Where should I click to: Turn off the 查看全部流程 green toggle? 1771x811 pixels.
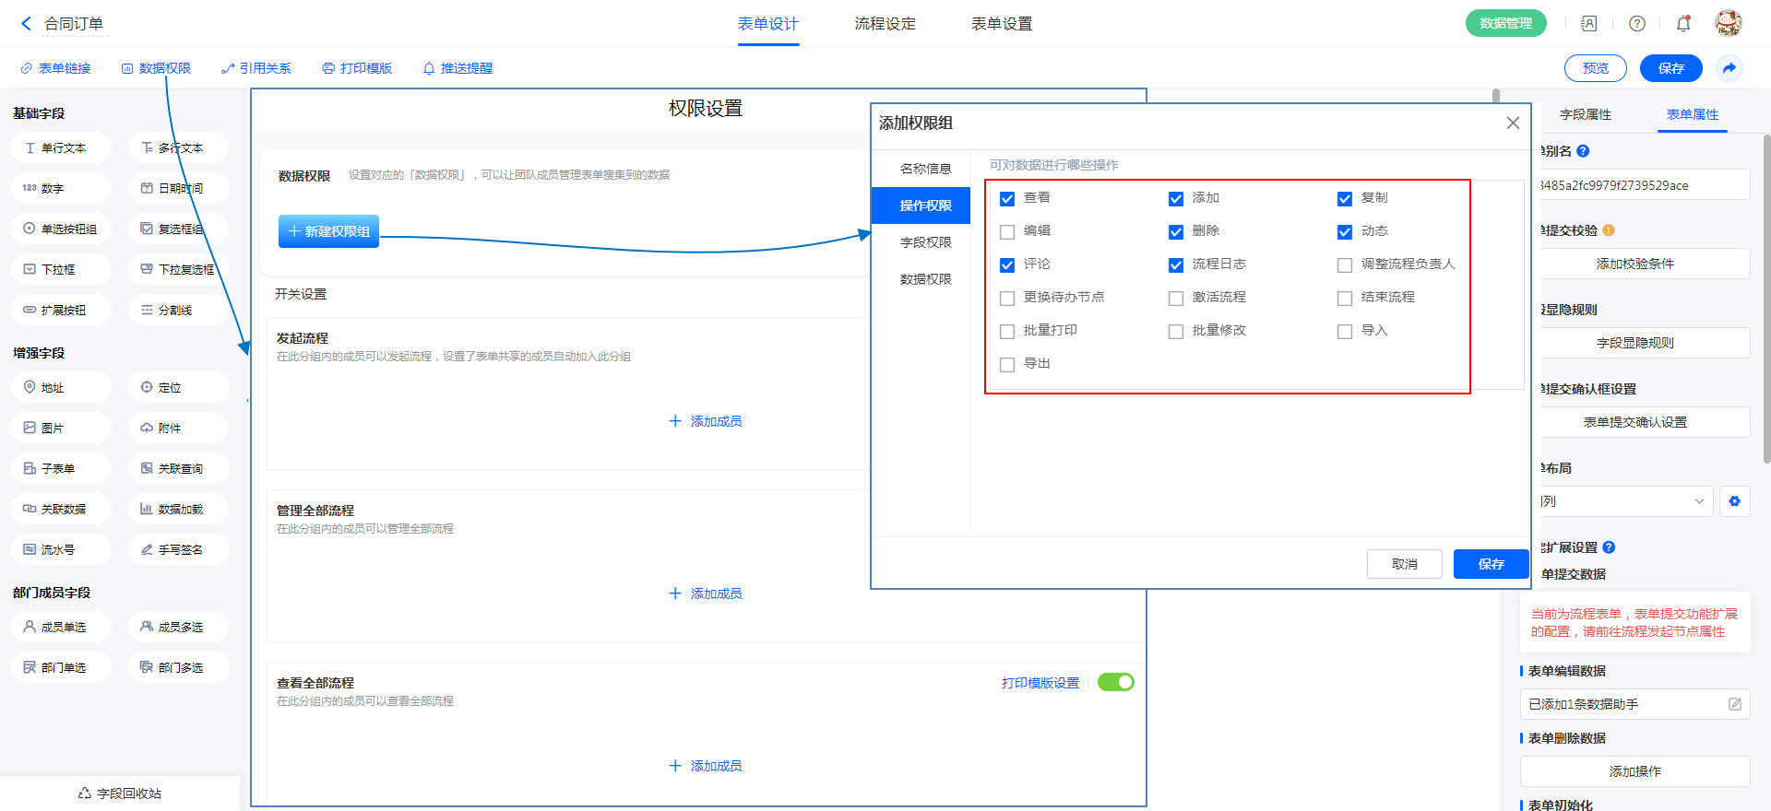(x=1115, y=682)
